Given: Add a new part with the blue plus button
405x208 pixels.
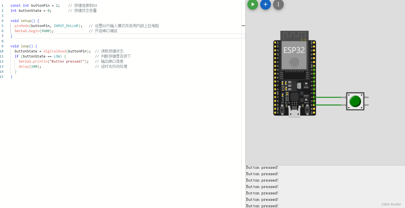Looking at the screenshot, I should pyautogui.click(x=266, y=4).
